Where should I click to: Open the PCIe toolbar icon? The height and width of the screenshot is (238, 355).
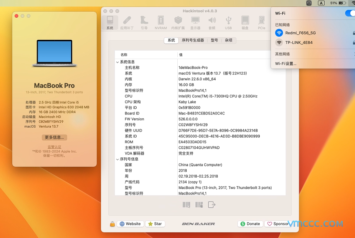(262, 23)
